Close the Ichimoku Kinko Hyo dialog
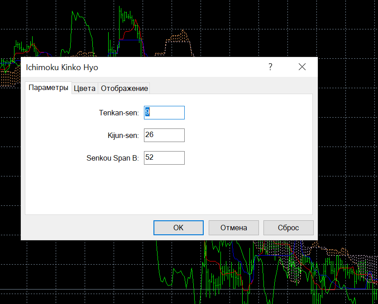The image size is (378, 304). 302,67
